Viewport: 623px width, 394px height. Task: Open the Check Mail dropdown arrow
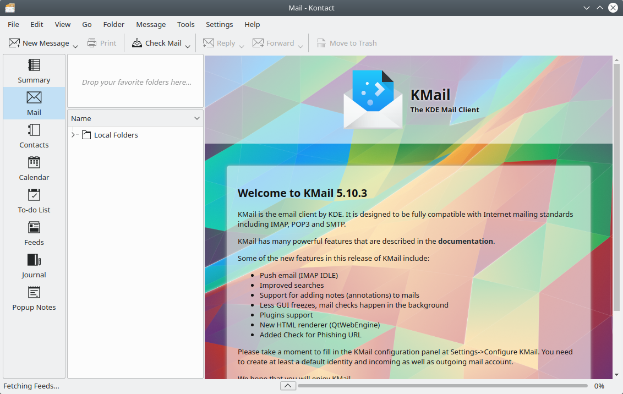click(x=188, y=45)
